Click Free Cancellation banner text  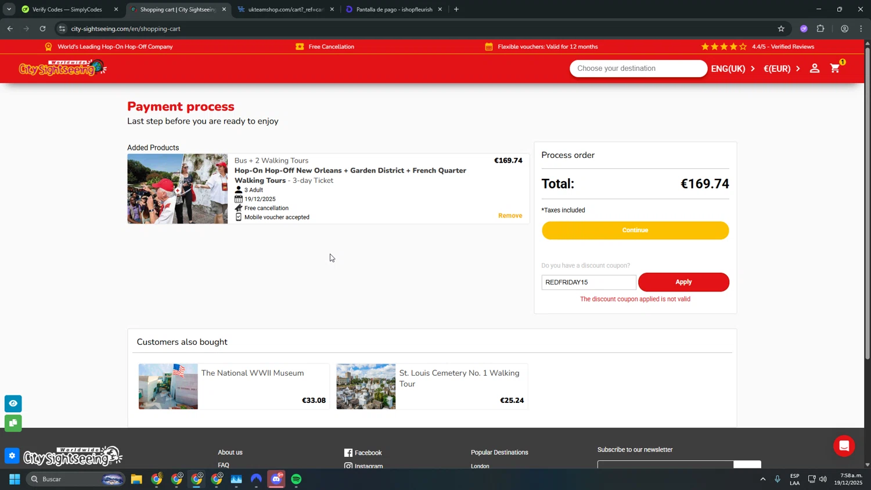[x=331, y=46]
